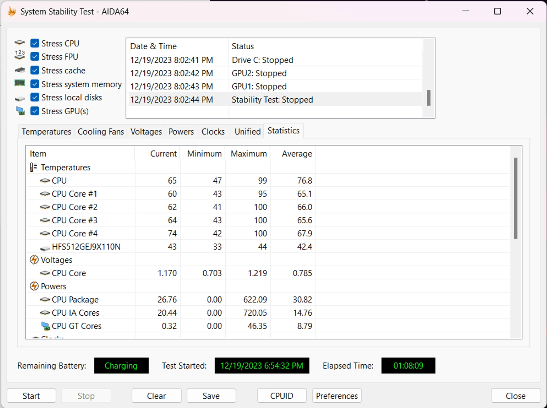
Task: Open the Preferences dialog
Action: pyautogui.click(x=337, y=396)
